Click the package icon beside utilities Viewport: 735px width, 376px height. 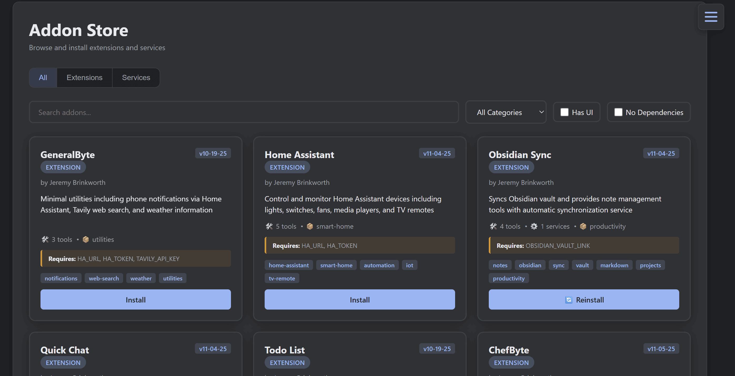85,239
